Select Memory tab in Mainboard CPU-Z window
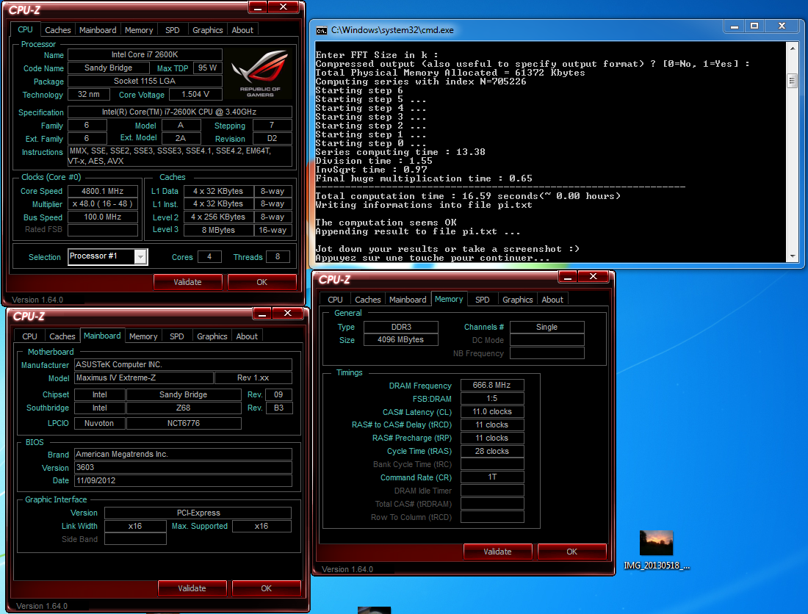 (x=143, y=336)
